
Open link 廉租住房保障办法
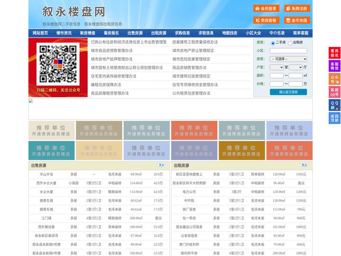[x=106, y=85]
